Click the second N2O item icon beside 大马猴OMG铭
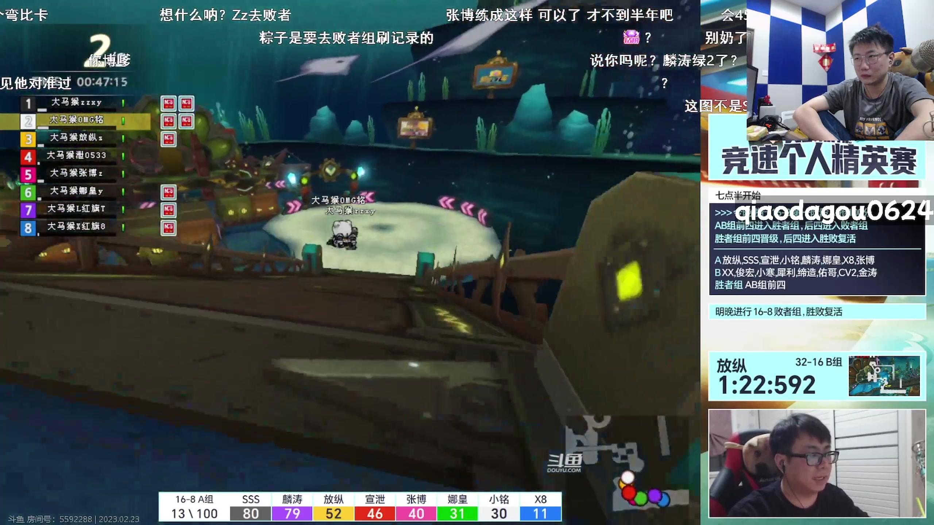 tap(186, 121)
